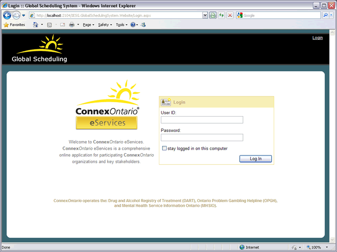Minimize the Internet Explorer window

[316, 6]
